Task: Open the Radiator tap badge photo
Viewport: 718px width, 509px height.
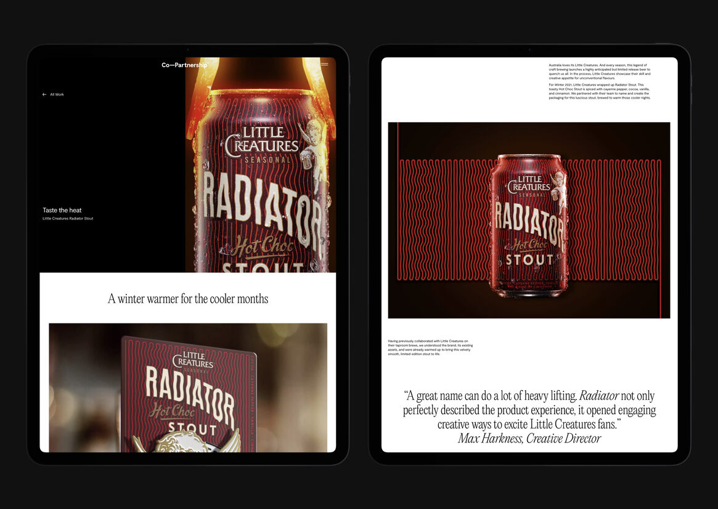Action: coord(188,387)
